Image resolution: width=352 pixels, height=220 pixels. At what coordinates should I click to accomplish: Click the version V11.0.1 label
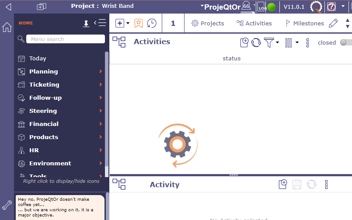tap(294, 7)
